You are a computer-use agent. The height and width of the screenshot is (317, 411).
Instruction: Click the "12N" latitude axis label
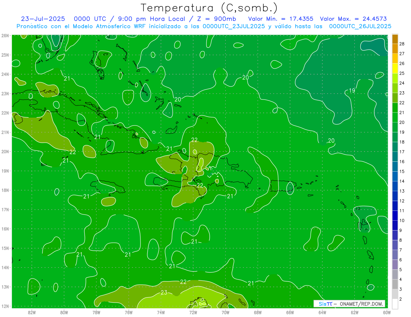[x=5, y=306]
